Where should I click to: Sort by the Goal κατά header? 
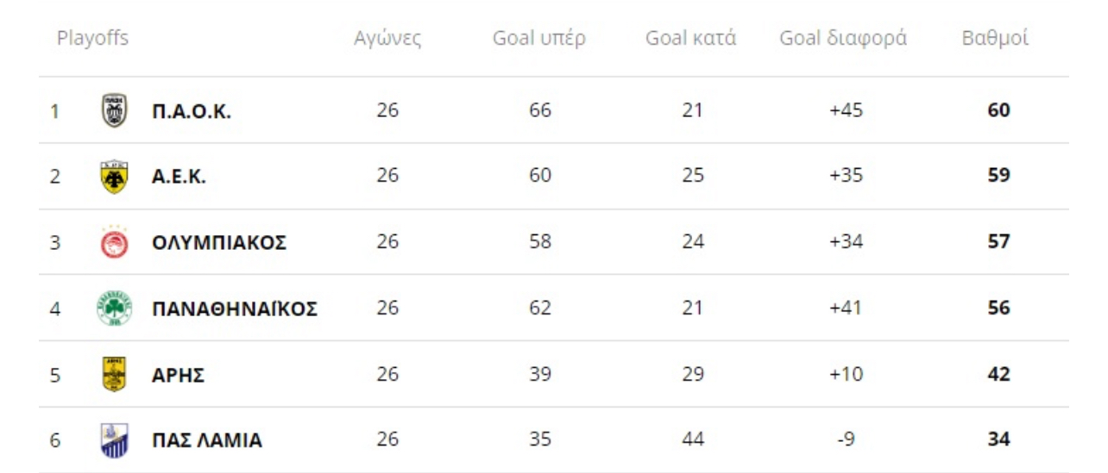point(691,39)
